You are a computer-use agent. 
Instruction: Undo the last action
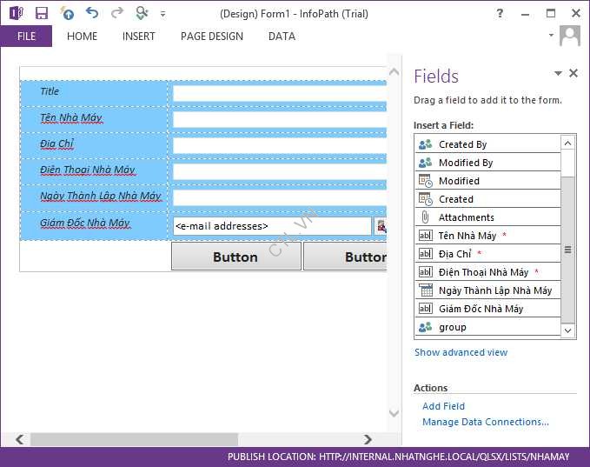[x=92, y=14]
